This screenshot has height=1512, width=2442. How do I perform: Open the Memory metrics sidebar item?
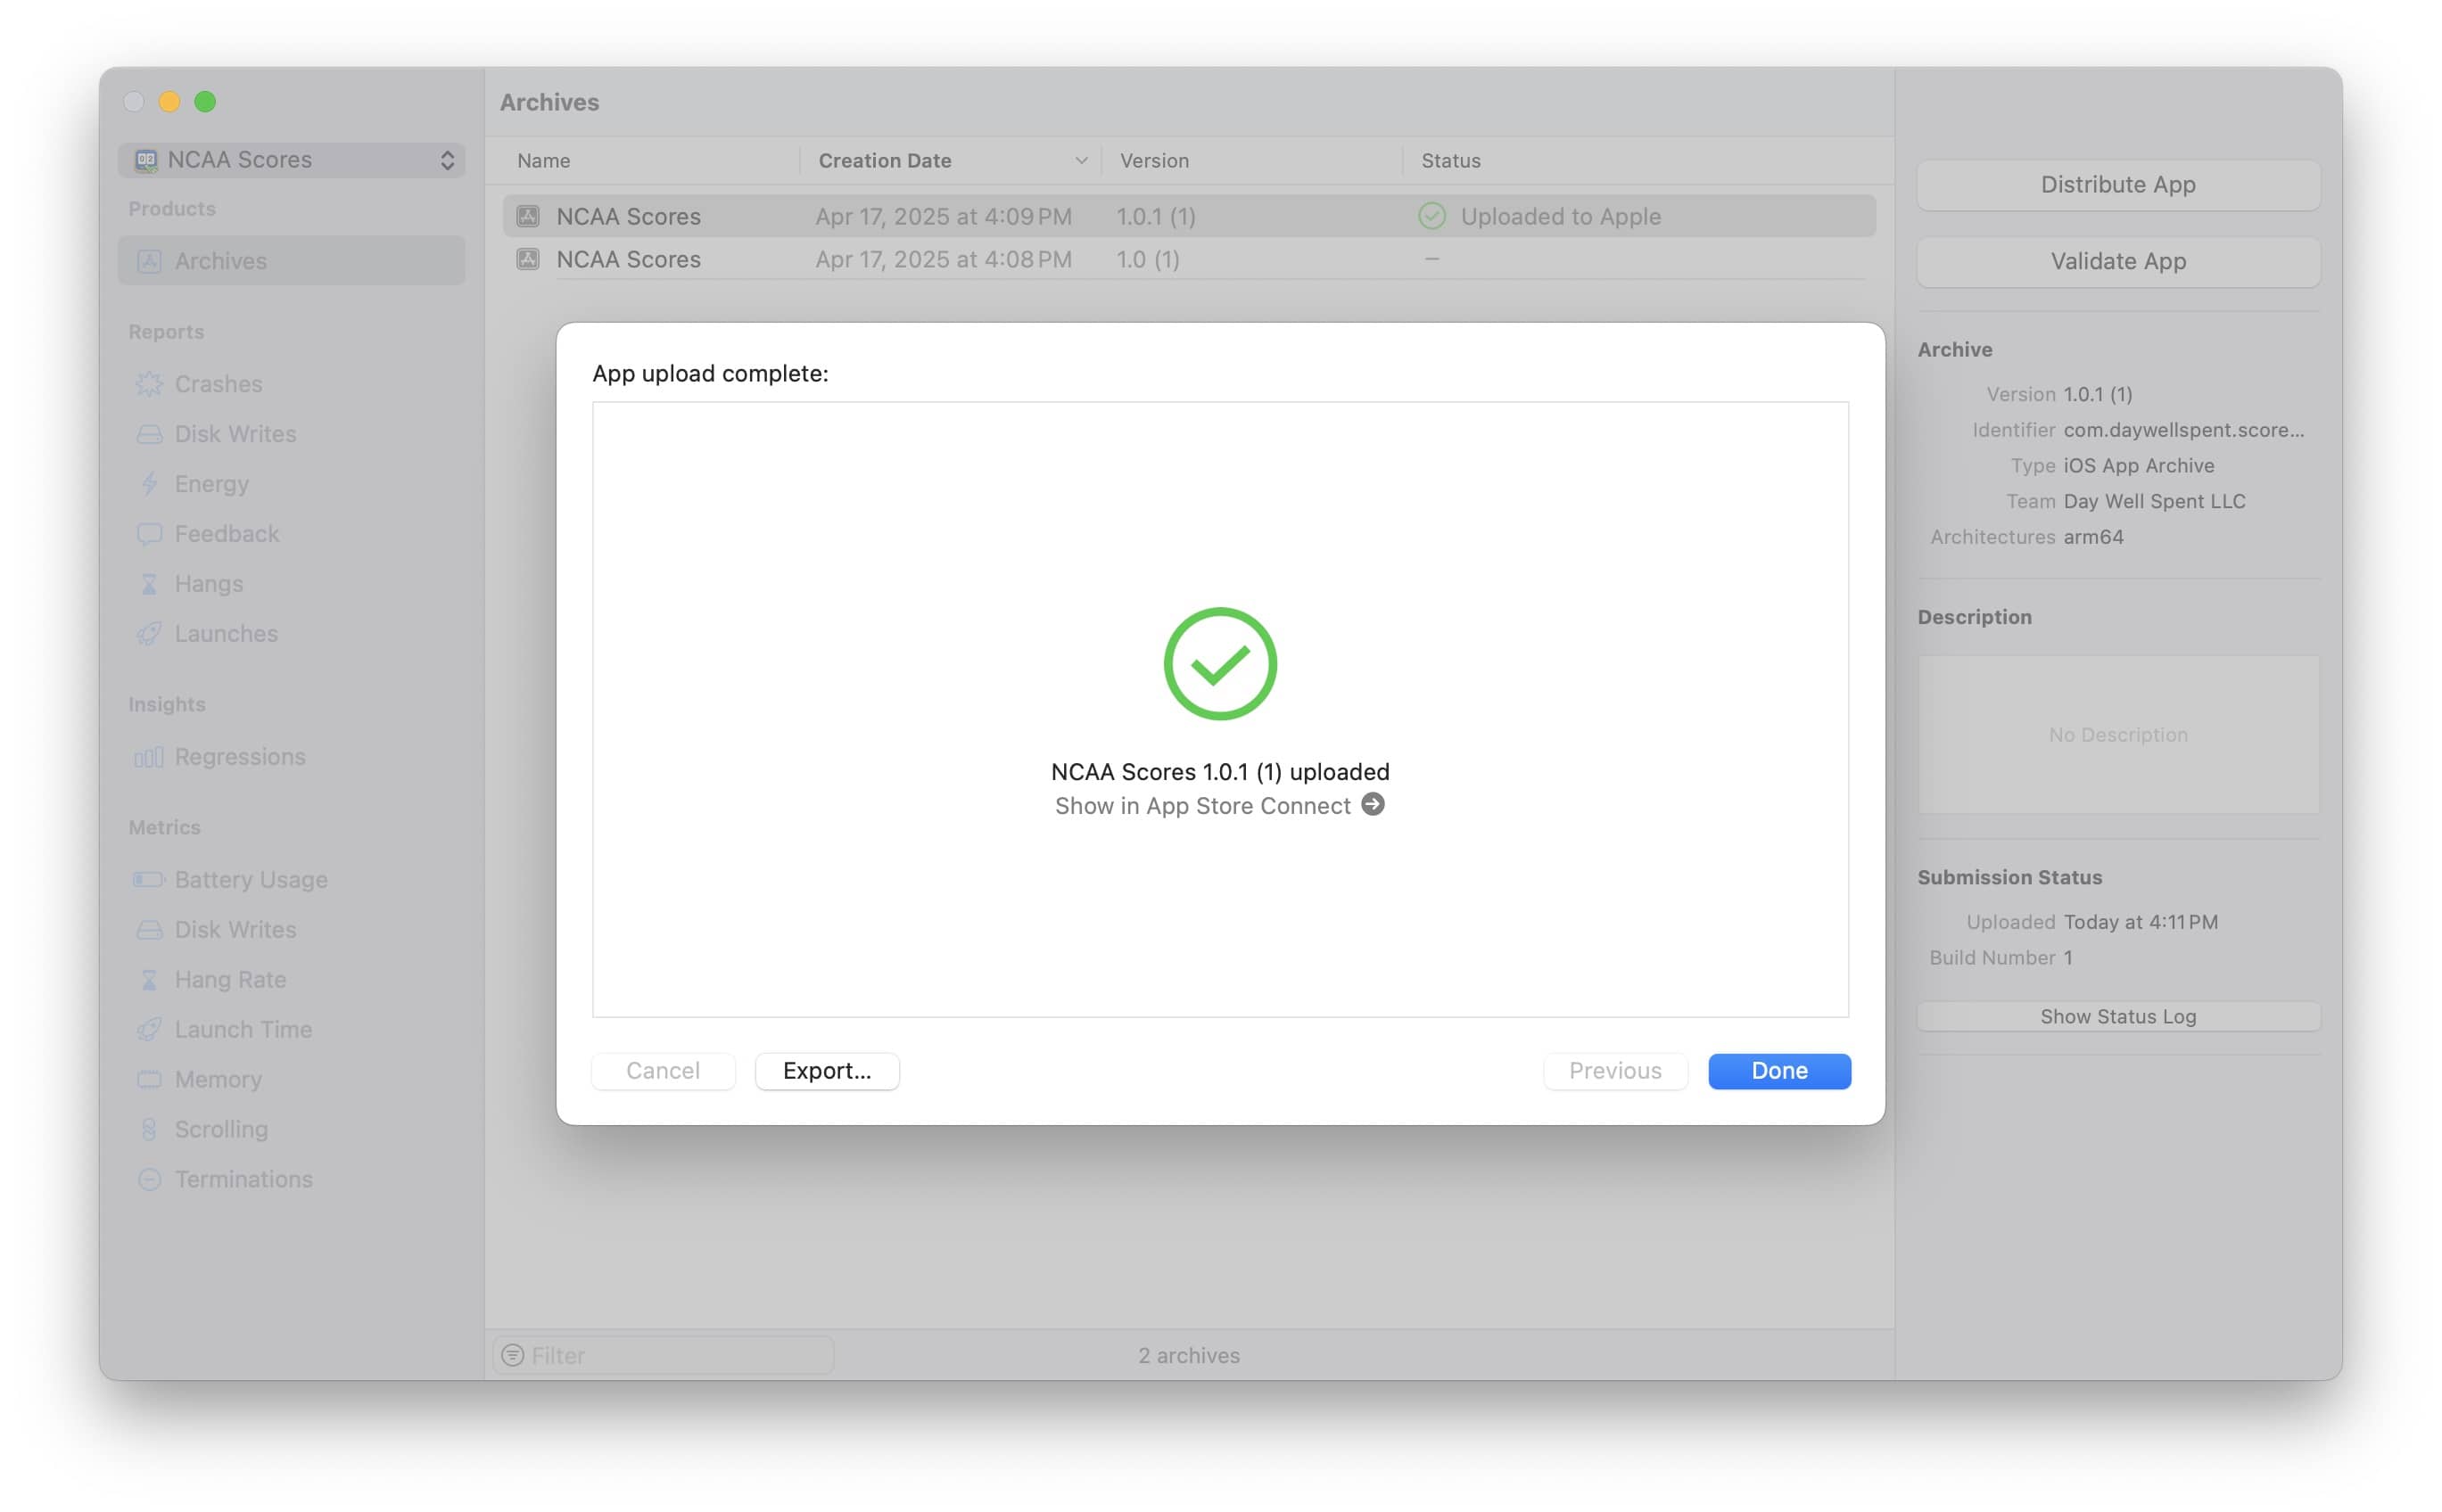(219, 1080)
